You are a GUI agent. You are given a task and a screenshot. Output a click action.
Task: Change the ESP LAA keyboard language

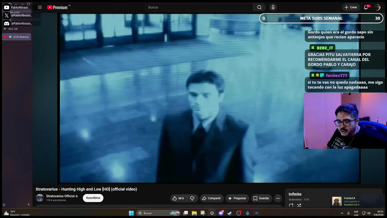pos(356,213)
